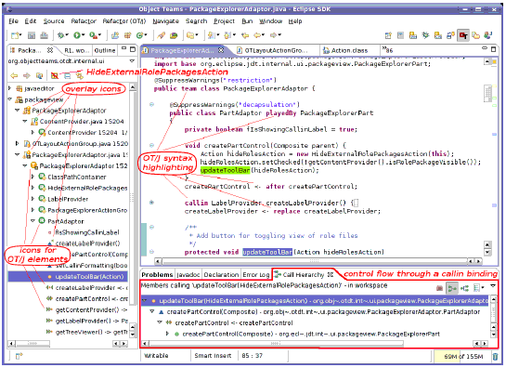
Task: Show hidden editor tabs list (»86)
Action: (387, 50)
